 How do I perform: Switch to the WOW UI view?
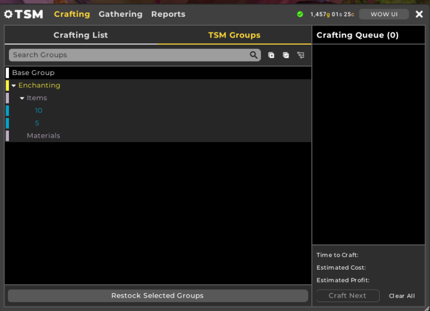[384, 14]
